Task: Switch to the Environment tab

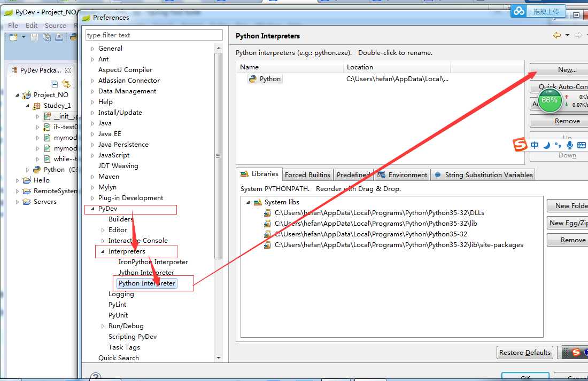Action: point(403,175)
